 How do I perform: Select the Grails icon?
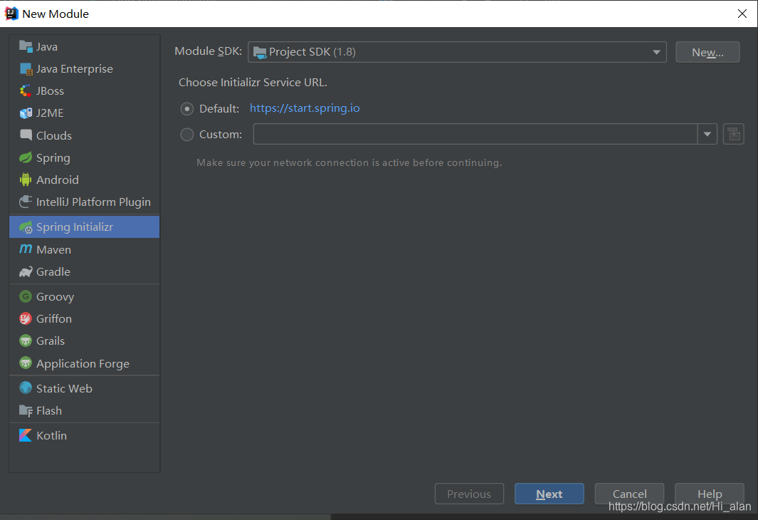(x=26, y=340)
